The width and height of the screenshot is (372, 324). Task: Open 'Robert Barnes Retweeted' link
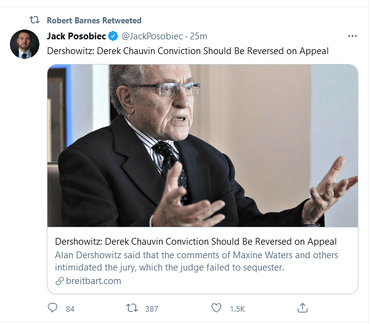pos(94,20)
